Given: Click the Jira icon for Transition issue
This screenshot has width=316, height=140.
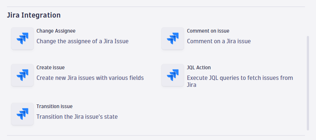Looking at the screenshot, I should click(x=22, y=114).
